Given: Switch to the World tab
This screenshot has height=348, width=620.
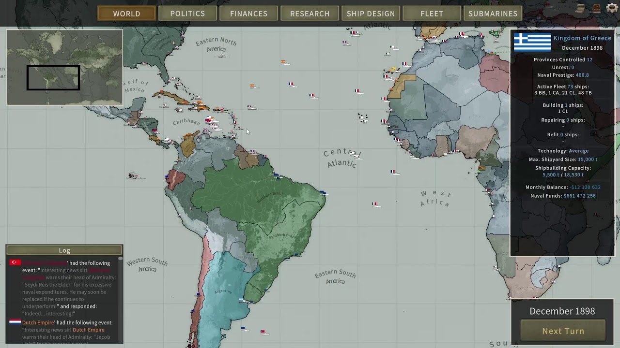Looking at the screenshot, I should click(x=126, y=14).
